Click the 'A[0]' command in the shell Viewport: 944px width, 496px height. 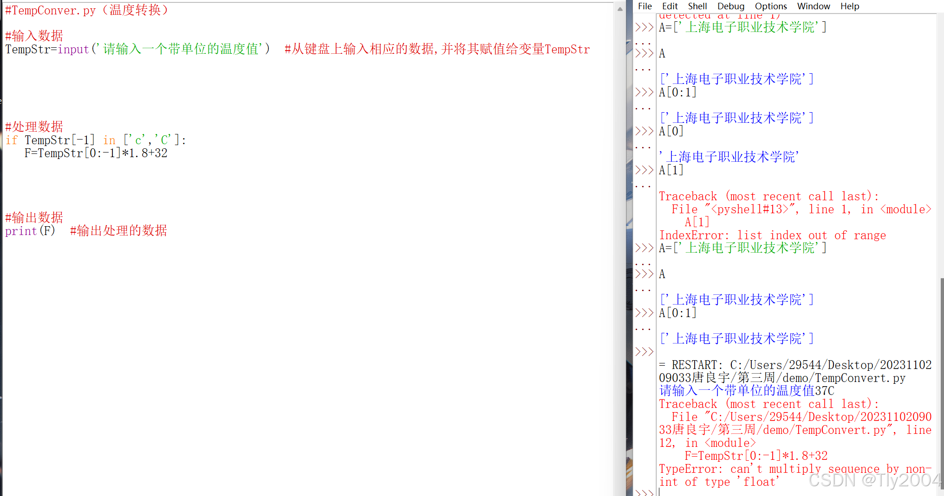click(671, 131)
